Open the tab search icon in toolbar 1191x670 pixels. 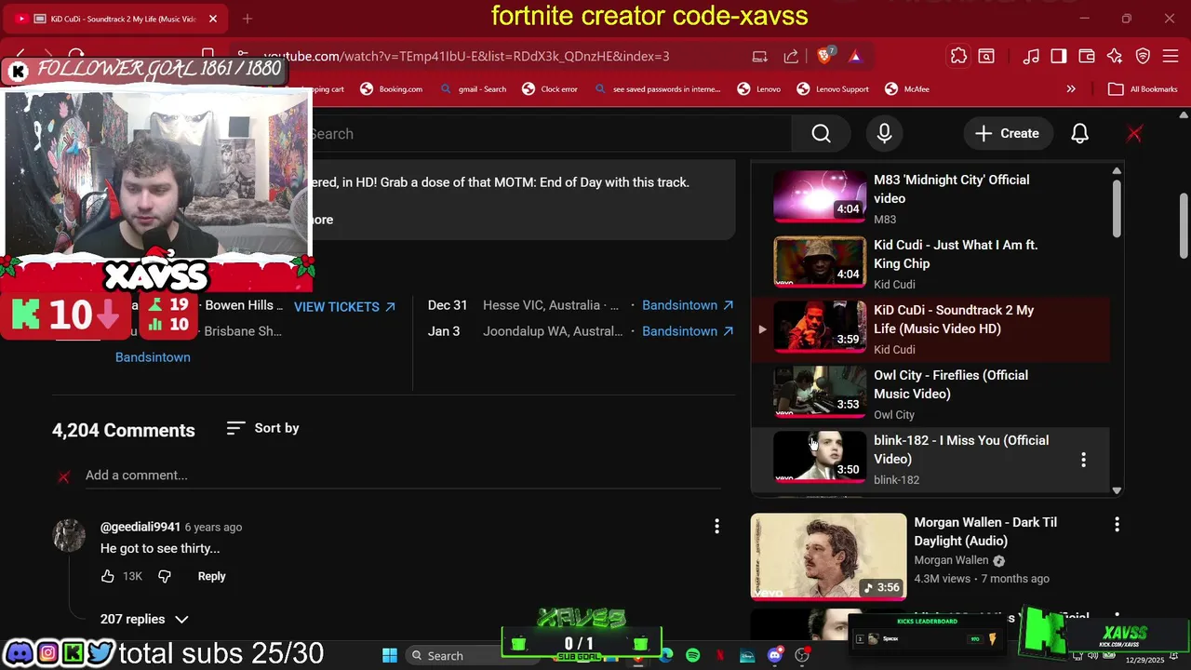click(x=986, y=56)
